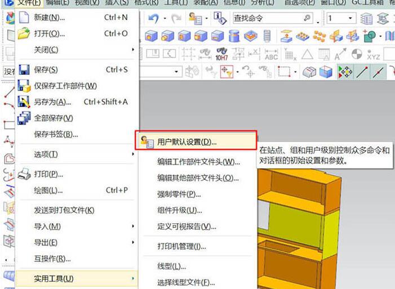Click the magnifier in the 查找命令 box

click(x=307, y=19)
